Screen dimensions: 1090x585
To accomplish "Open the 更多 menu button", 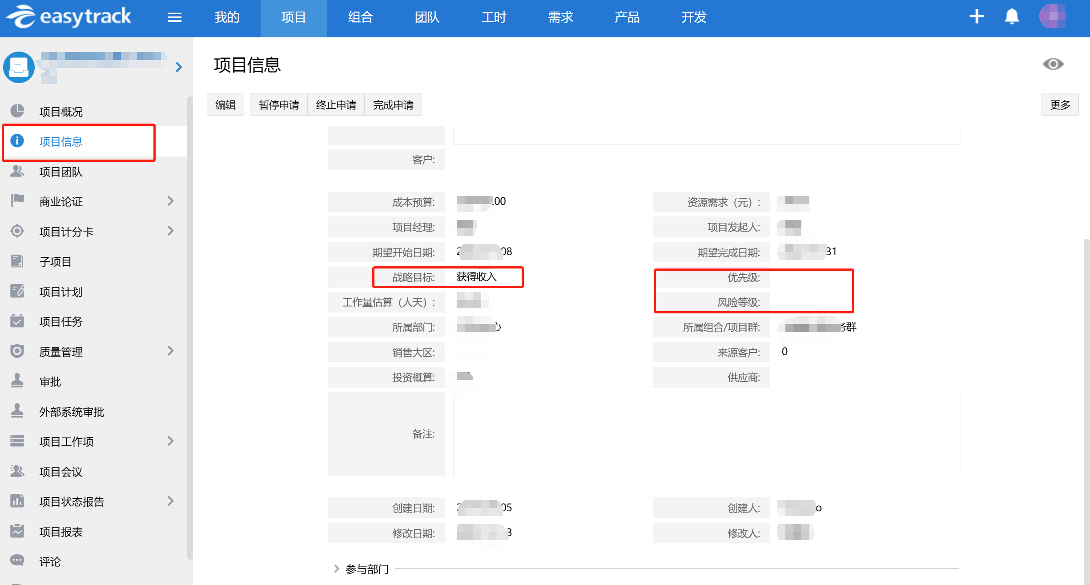I will click(1060, 105).
